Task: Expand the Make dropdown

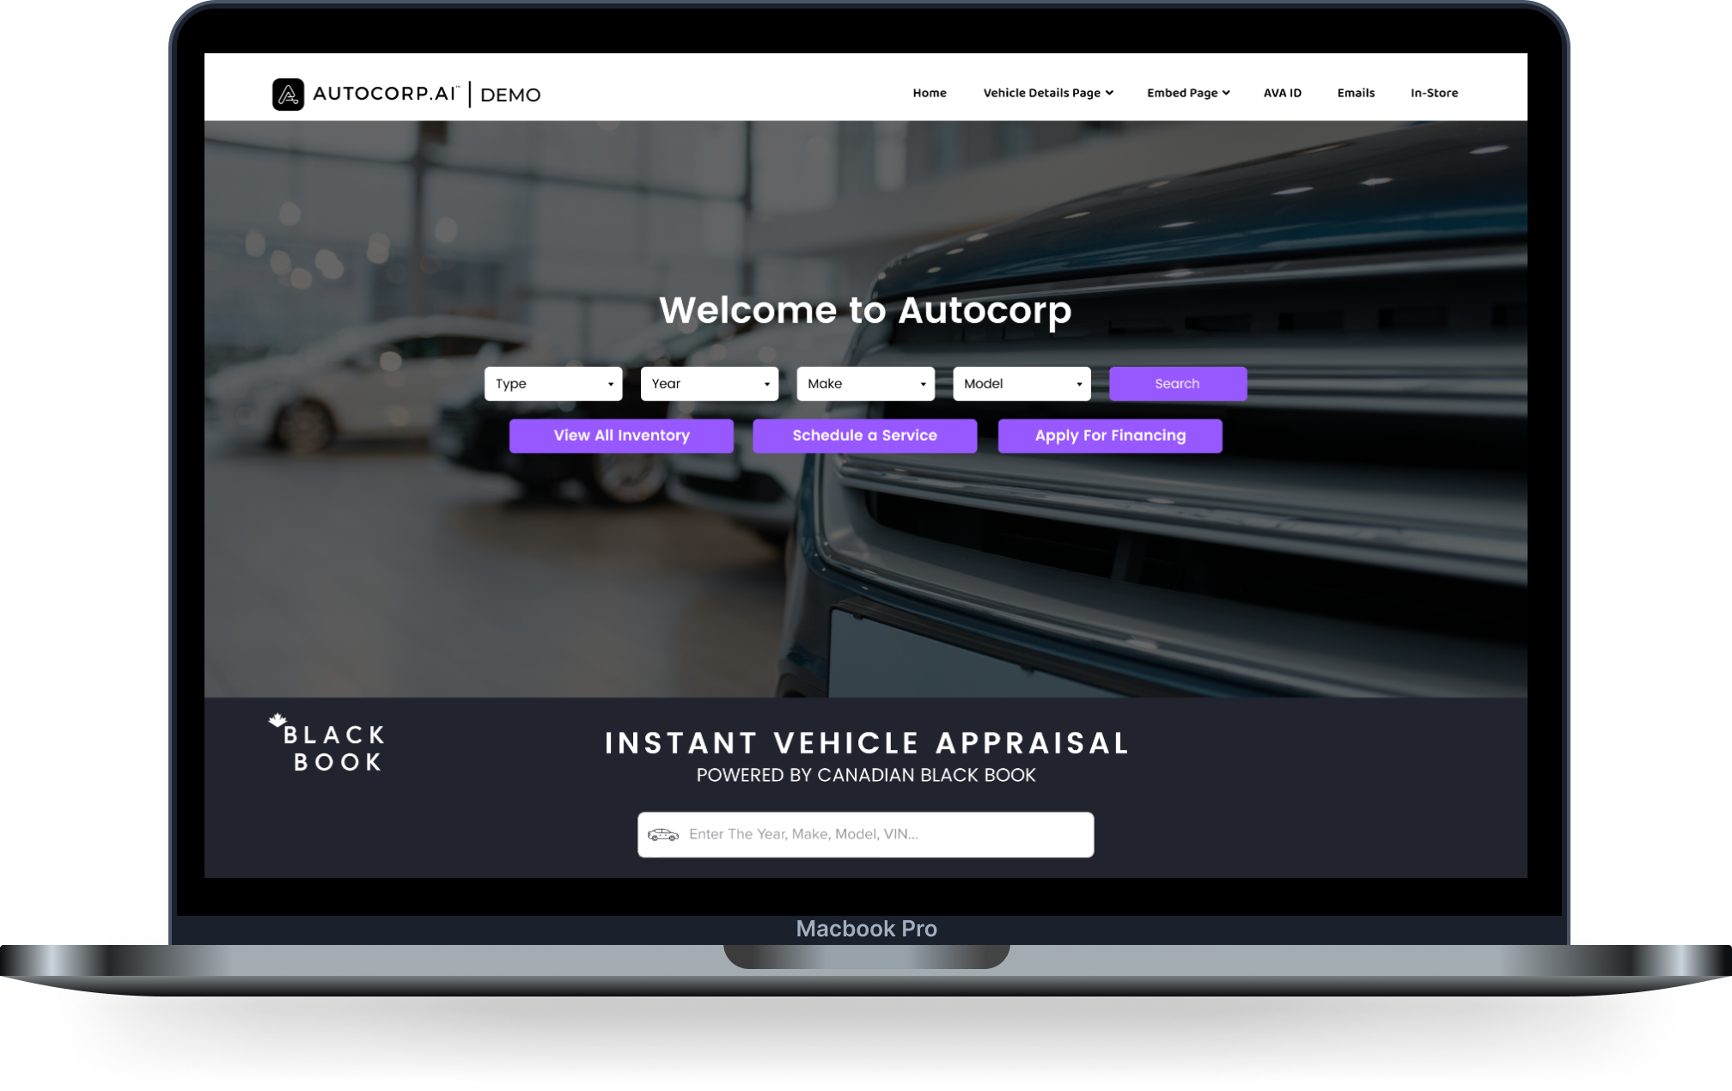Action: [865, 384]
